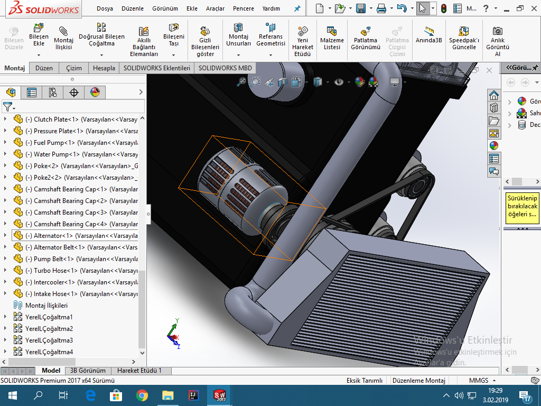Open Chrome from the taskbar
The height and width of the screenshot is (406, 541).
click(x=142, y=395)
